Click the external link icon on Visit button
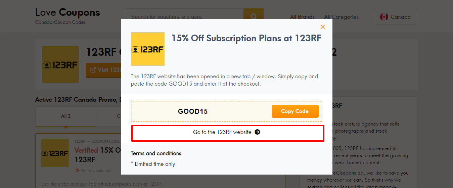The height and width of the screenshot is (188, 453). (93, 70)
